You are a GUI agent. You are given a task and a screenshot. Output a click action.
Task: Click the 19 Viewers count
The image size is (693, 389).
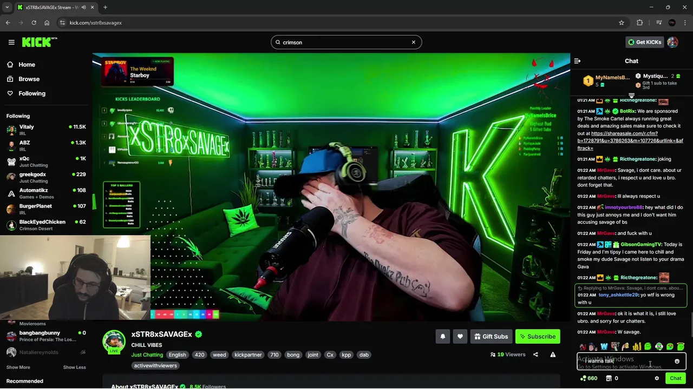508,354
